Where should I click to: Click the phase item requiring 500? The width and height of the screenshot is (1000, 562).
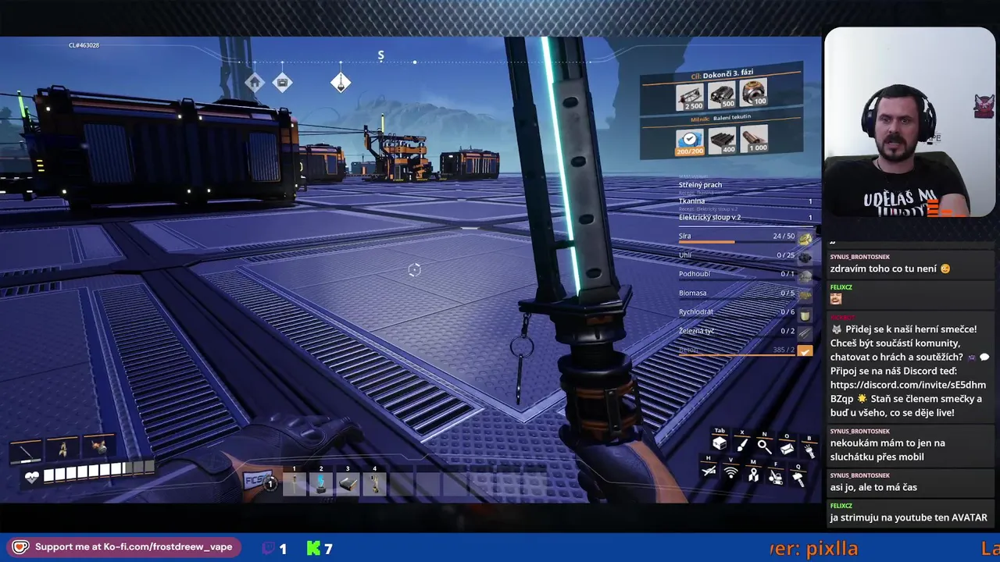point(722,95)
